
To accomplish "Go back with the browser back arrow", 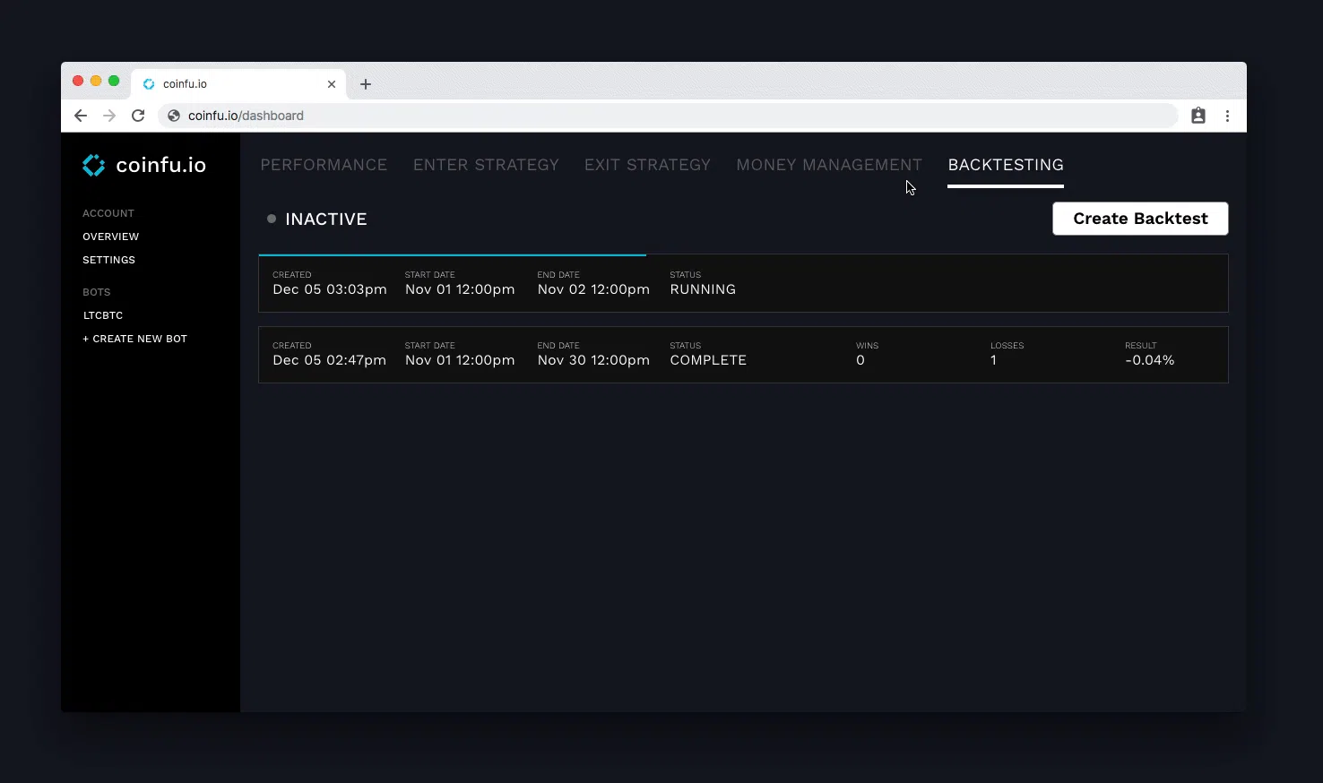I will tap(81, 116).
